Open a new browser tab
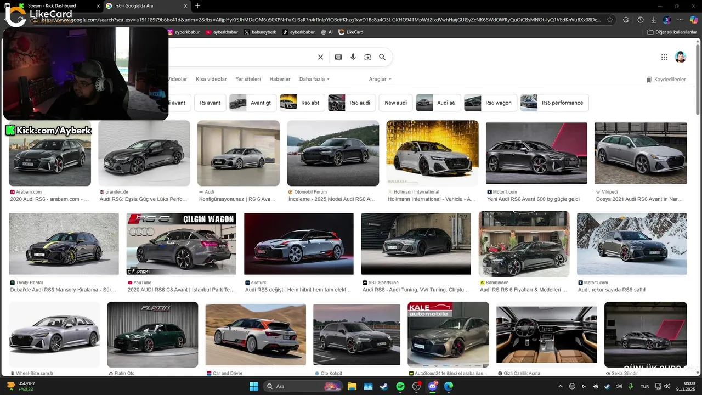Screen dimensions: 702x395 pyautogui.click(x=197, y=6)
